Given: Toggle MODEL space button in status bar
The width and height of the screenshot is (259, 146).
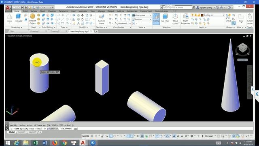Looking at the screenshot, I should click(x=85, y=136).
